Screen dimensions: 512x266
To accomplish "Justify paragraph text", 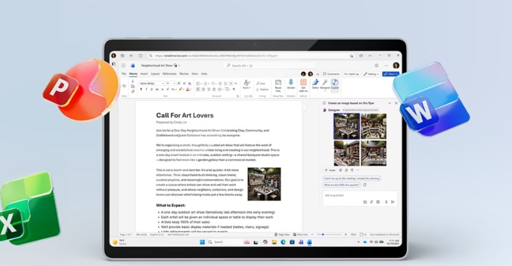I will click(x=214, y=89).
